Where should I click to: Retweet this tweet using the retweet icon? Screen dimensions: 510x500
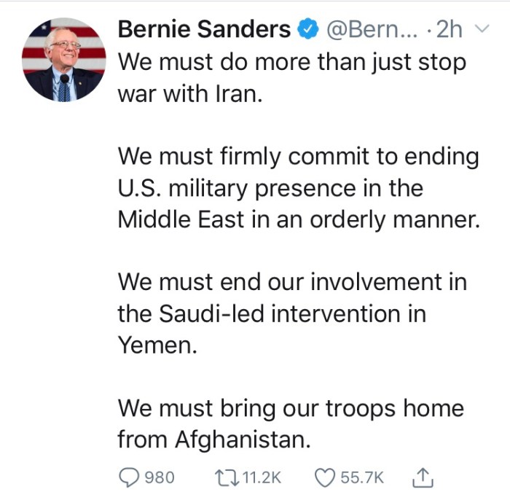[x=224, y=477]
